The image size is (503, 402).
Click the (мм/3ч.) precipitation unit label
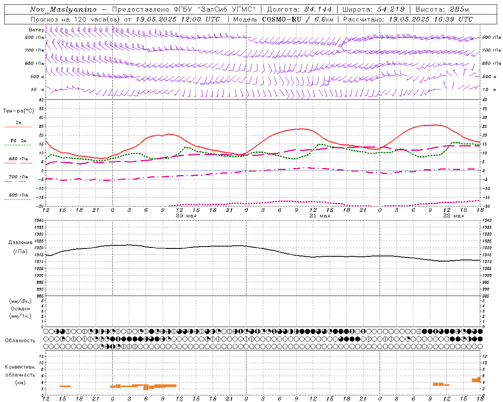pyautogui.click(x=20, y=301)
